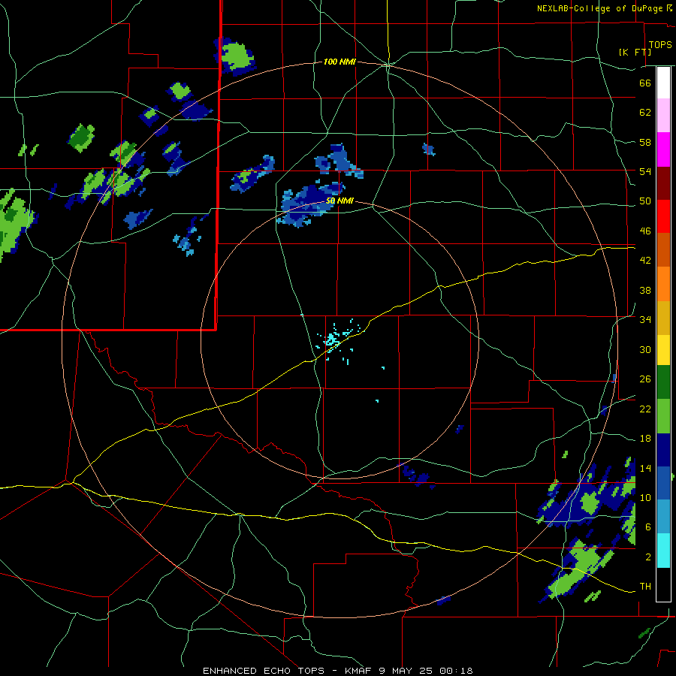Click the 26 value on the scale
676x676 pixels.
pyautogui.click(x=645, y=379)
